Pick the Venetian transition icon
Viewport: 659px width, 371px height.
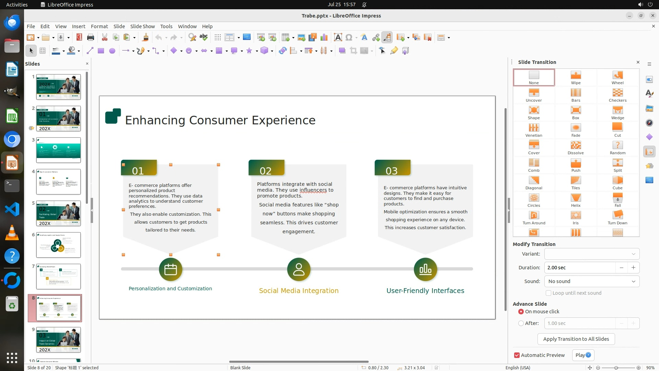pos(533,128)
